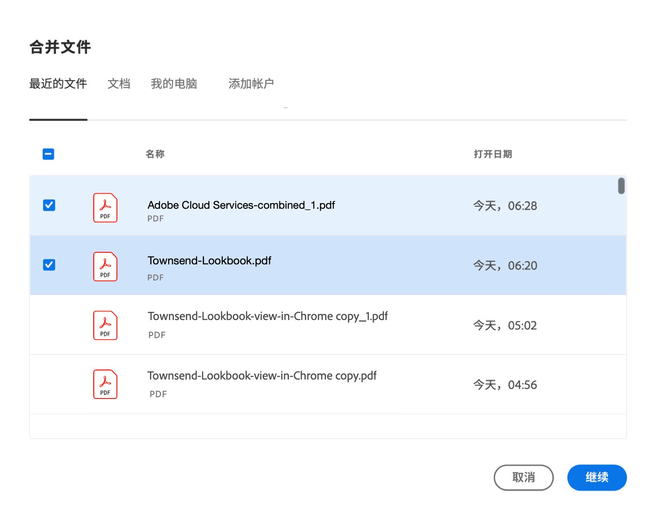The width and height of the screenshot is (658, 521).
Task: Click PDF icon for Adobe Cloud Services-combined_1.pdf
Action: coord(105,207)
